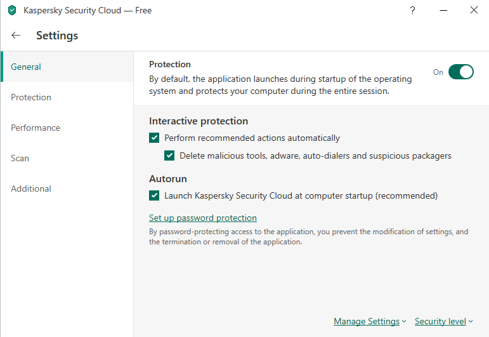
Task: Uncheck Perform recommended actions automatically
Action: 154,138
